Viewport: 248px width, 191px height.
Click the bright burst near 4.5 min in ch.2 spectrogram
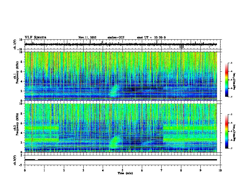[x=114, y=143]
